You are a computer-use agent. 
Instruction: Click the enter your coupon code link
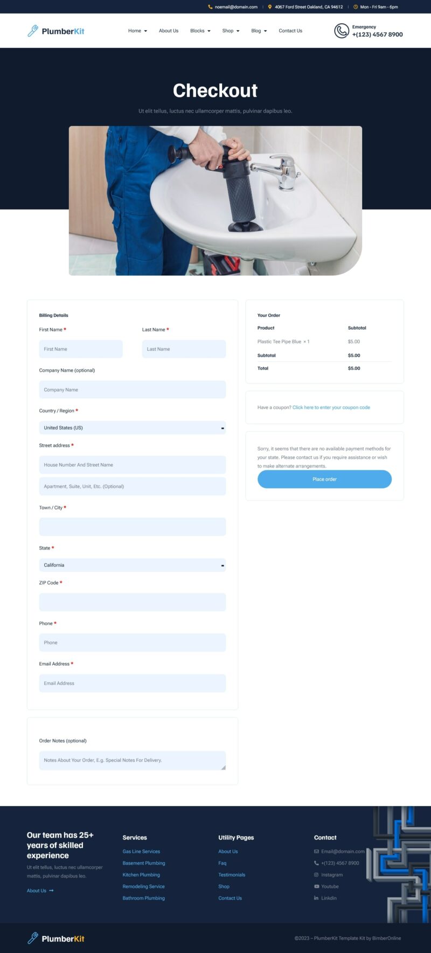tap(331, 407)
